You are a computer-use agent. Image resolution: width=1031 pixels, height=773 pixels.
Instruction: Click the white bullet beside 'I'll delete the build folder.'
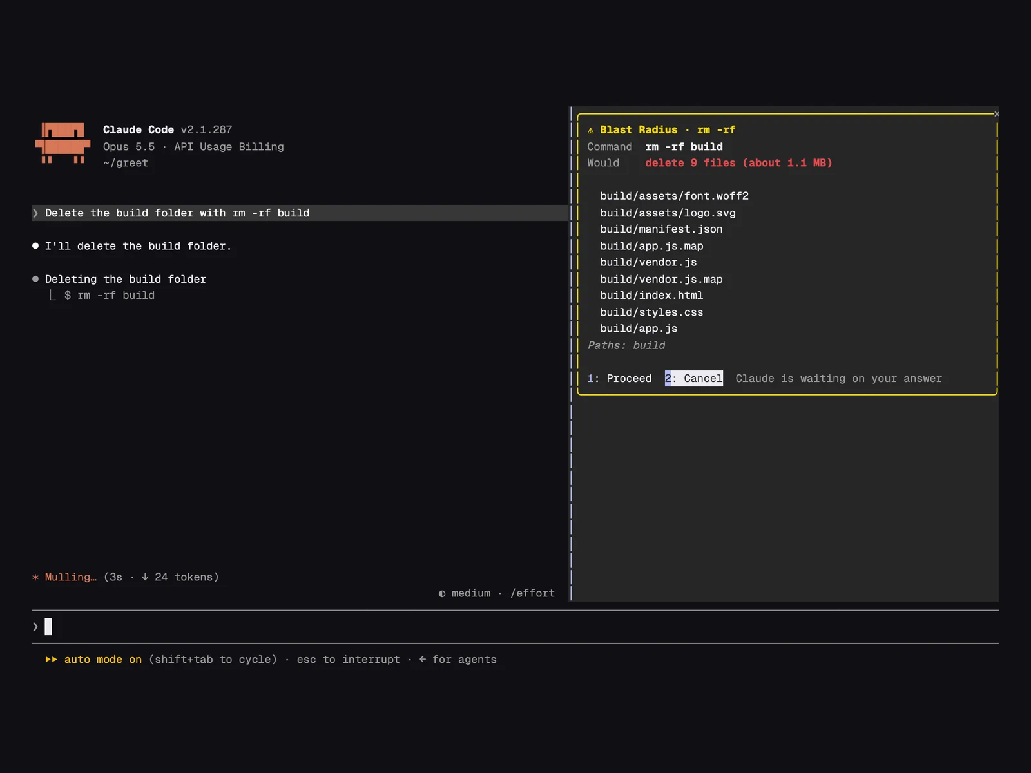pos(35,246)
